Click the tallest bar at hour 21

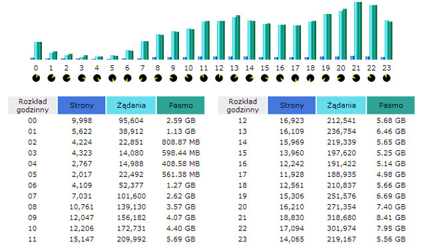tap(358, 31)
